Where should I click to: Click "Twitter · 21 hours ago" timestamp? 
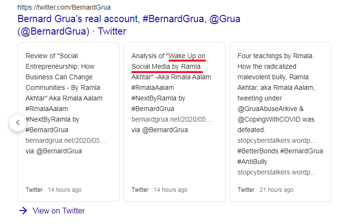(x=265, y=189)
